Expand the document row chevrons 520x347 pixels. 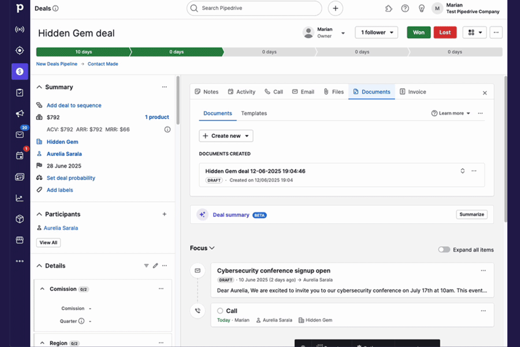click(x=463, y=171)
